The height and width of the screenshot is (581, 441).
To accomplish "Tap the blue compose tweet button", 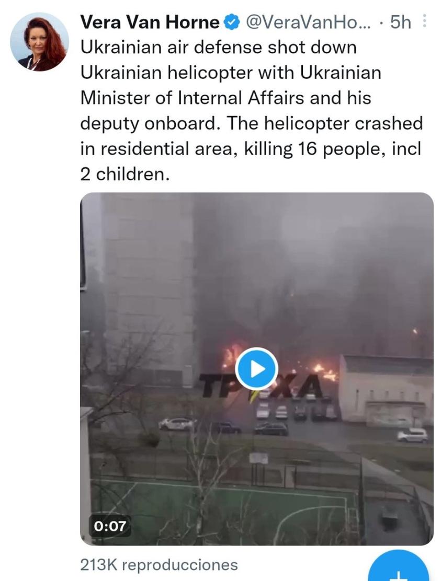I will 400,567.
